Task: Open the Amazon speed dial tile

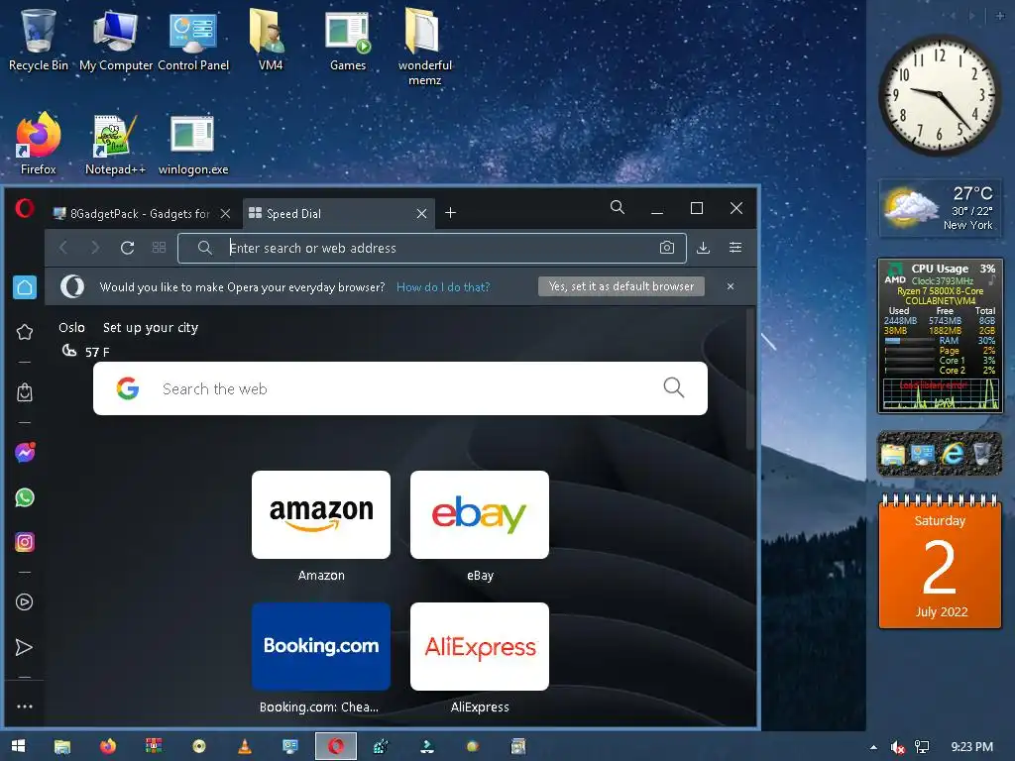Action: click(x=321, y=514)
